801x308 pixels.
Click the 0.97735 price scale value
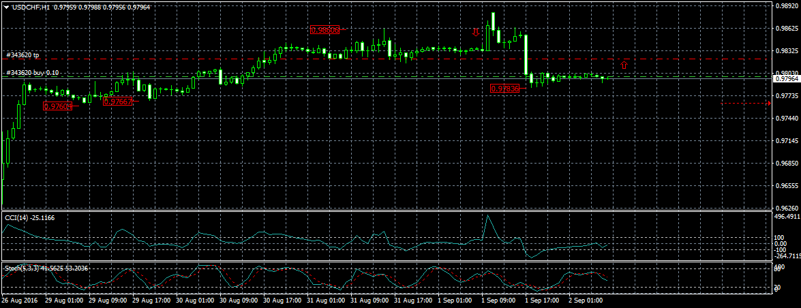787,96
